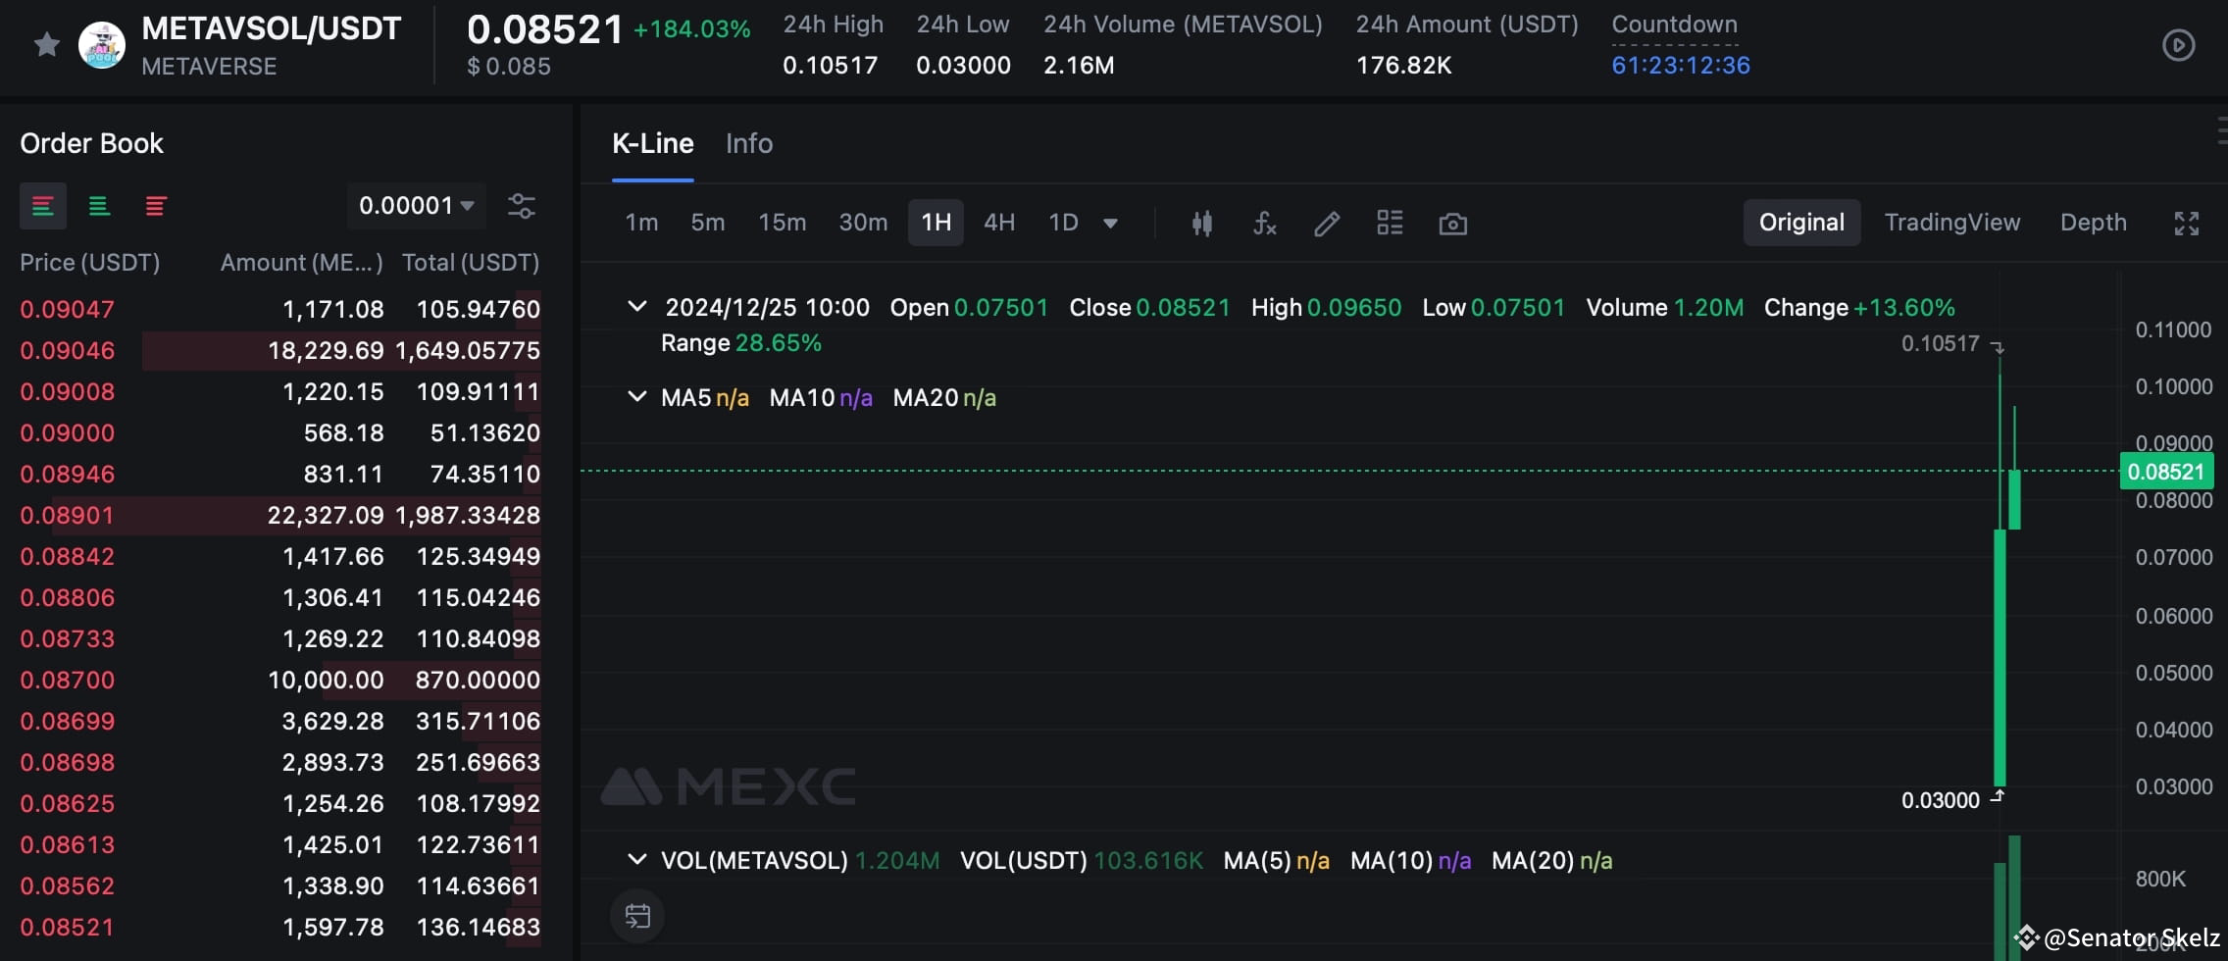Select the 0.08806 ask price
This screenshot has height=961, width=2228.
tap(68, 597)
